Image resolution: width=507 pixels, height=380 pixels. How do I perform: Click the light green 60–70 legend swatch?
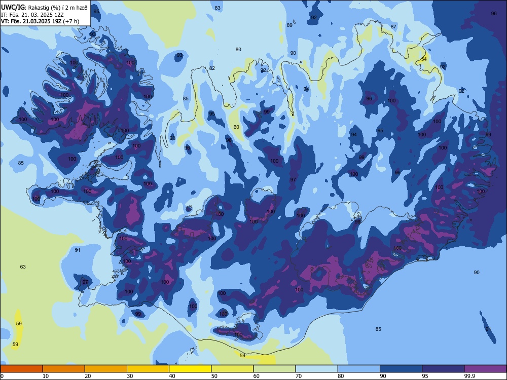pyautogui.click(x=274, y=369)
